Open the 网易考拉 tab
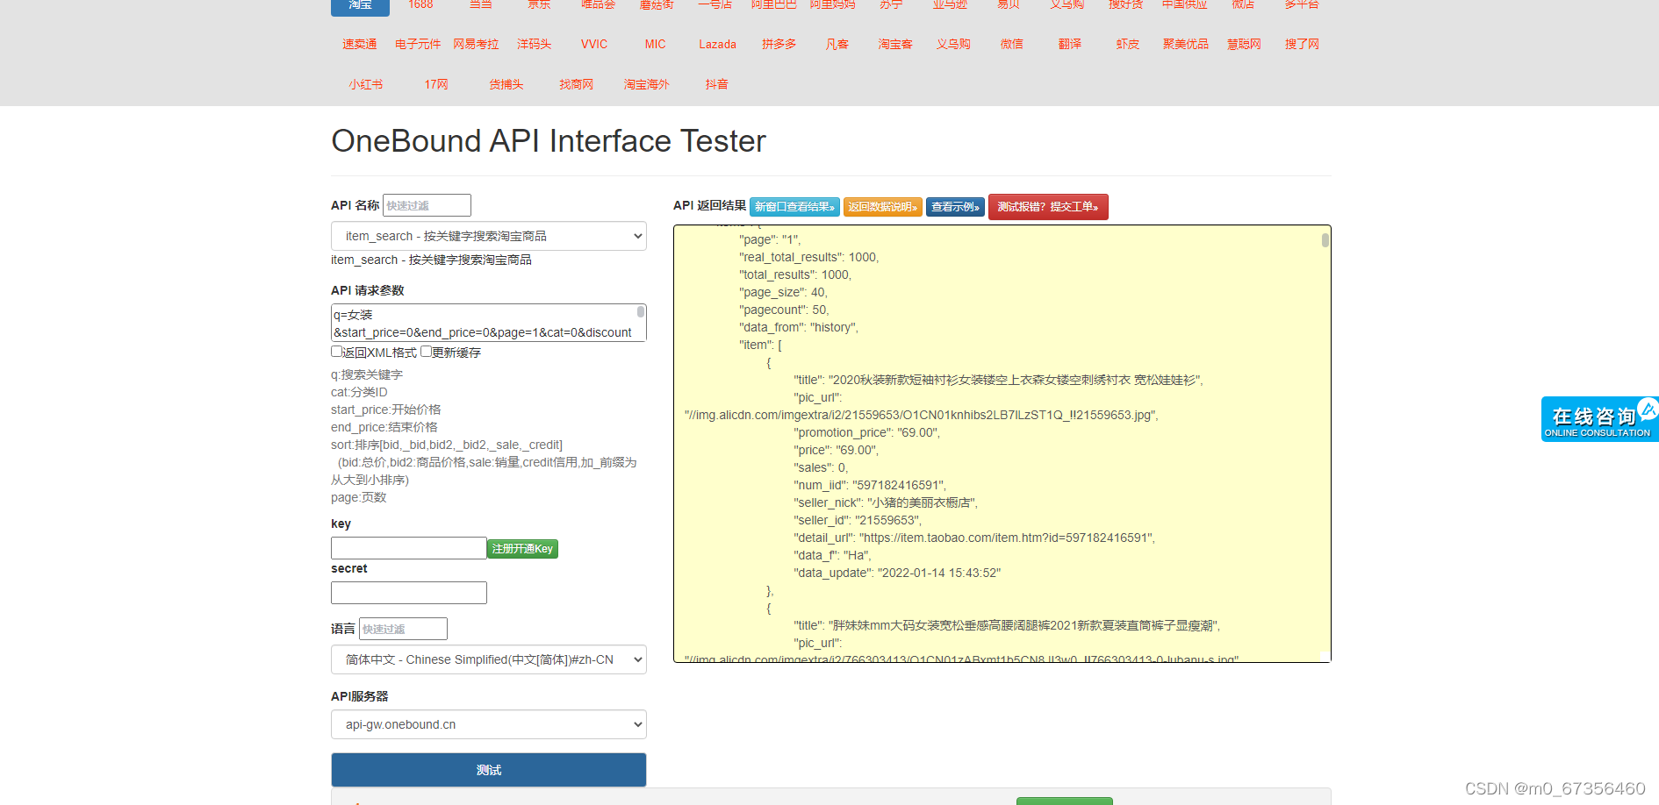 (476, 44)
